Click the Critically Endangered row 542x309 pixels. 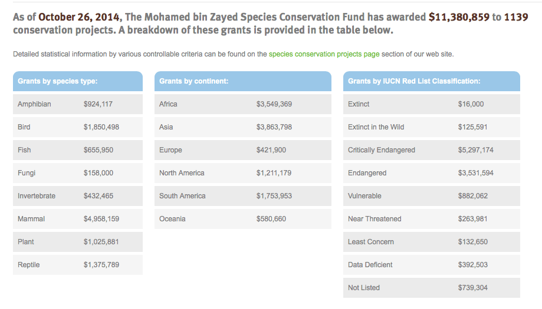(431, 150)
